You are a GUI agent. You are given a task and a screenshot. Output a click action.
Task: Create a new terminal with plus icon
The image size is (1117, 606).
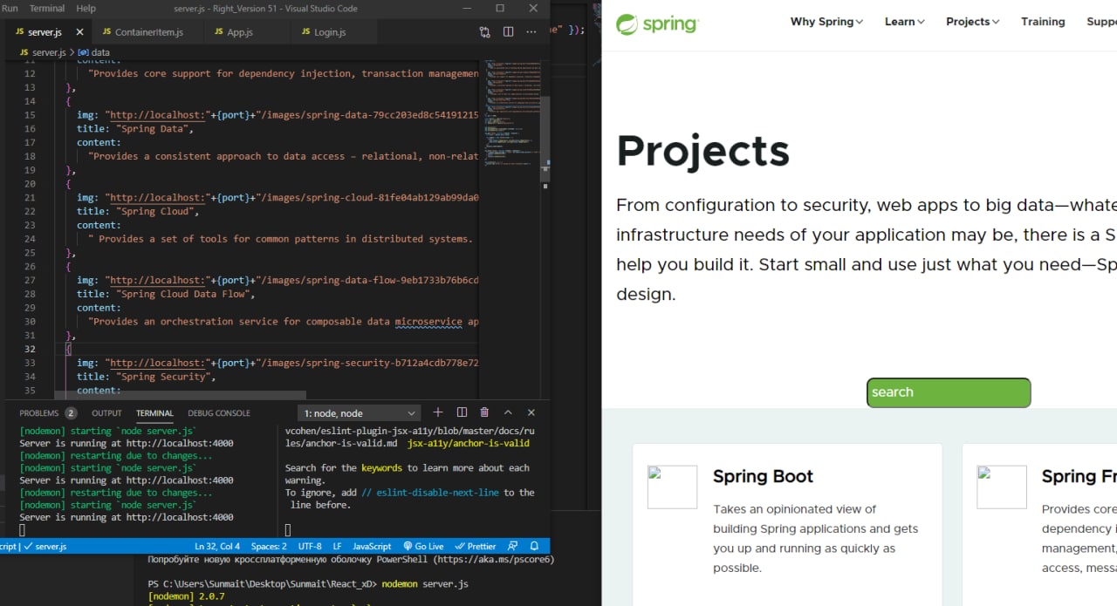tap(438, 412)
